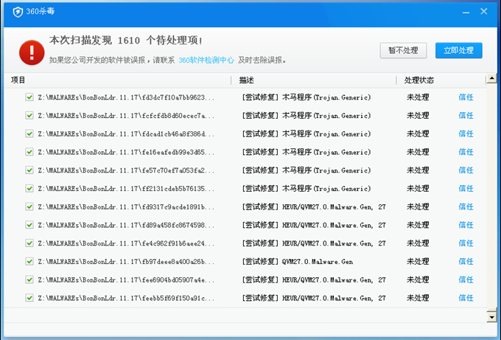Uncheck the fe4c962f91b6aee24 item checkbox
501x340 pixels.
[29, 243]
